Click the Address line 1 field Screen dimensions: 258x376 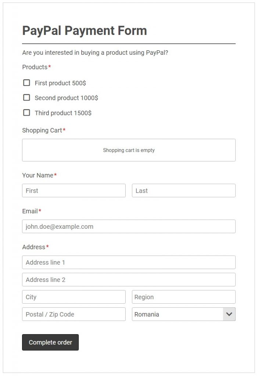[x=129, y=263]
